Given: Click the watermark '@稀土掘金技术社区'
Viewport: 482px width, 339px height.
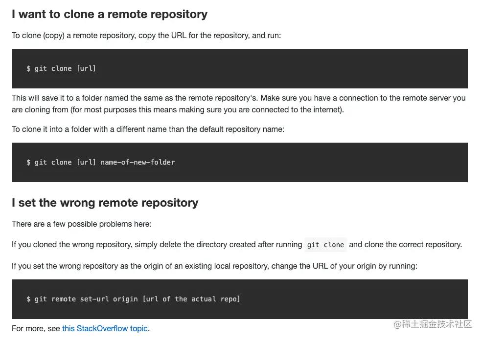Looking at the screenshot, I should coord(433,324).
